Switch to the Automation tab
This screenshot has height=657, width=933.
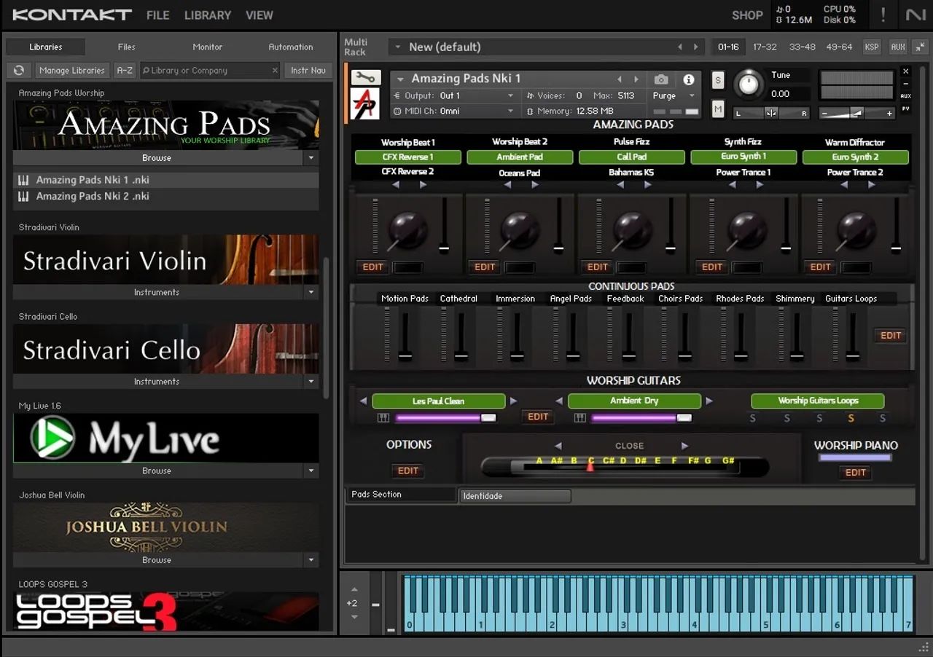(x=290, y=47)
